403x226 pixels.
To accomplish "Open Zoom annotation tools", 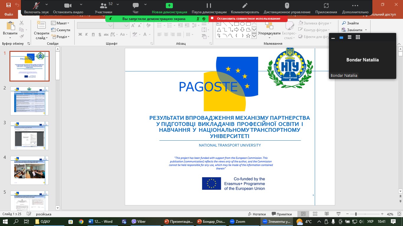I will tap(245, 8).
